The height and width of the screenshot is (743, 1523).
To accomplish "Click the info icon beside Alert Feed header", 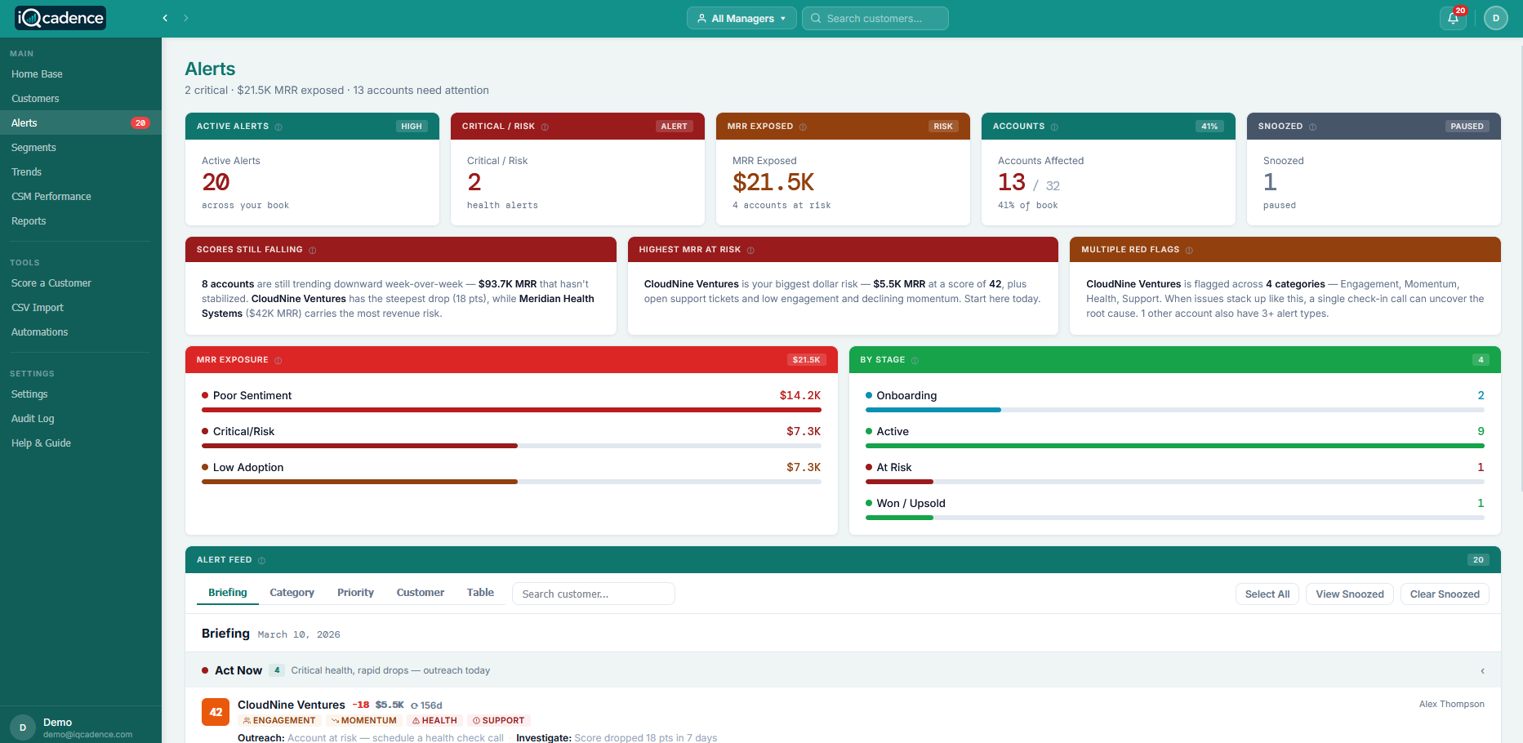I will click(261, 560).
